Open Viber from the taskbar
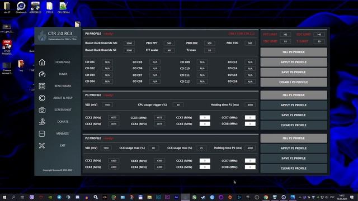 click(32, 197)
